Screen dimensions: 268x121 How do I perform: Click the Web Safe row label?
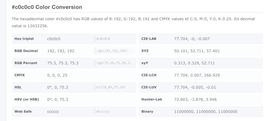coord(23,112)
